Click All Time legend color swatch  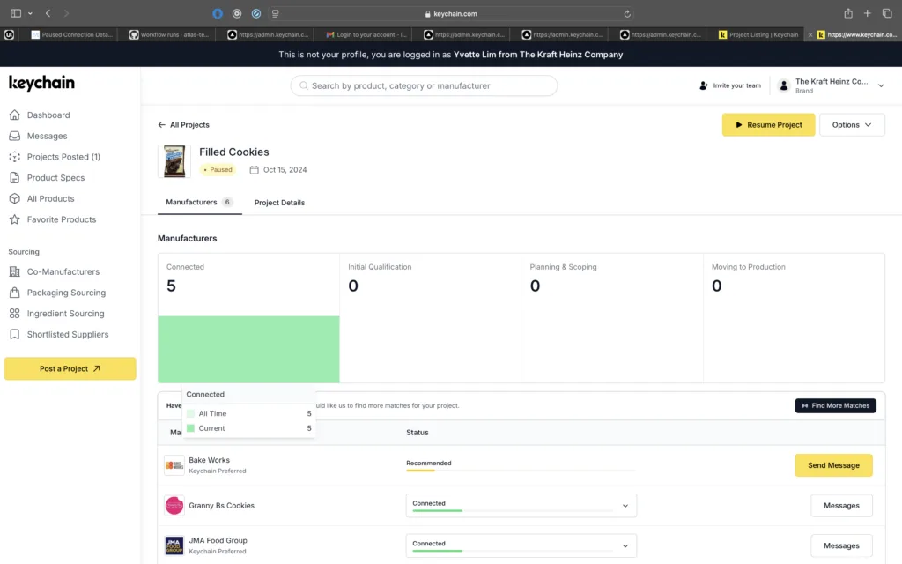pyautogui.click(x=190, y=414)
